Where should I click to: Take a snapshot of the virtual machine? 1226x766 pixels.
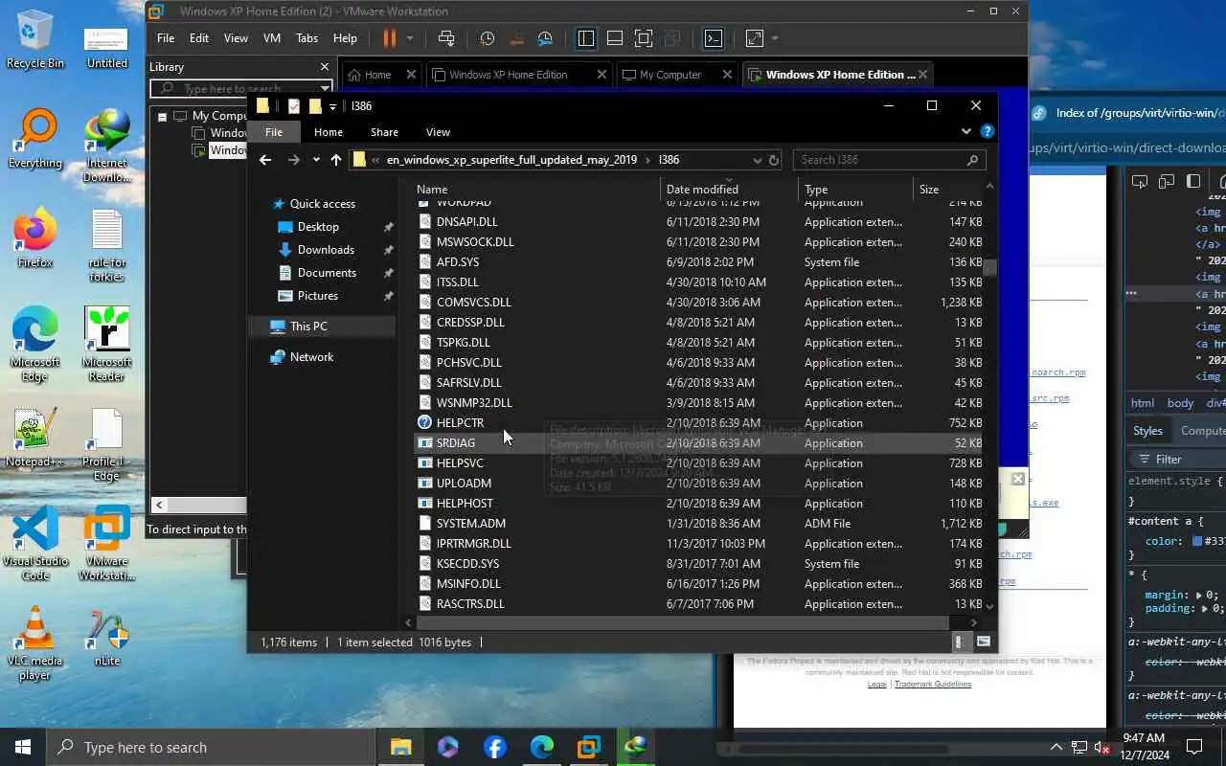pyautogui.click(x=487, y=38)
